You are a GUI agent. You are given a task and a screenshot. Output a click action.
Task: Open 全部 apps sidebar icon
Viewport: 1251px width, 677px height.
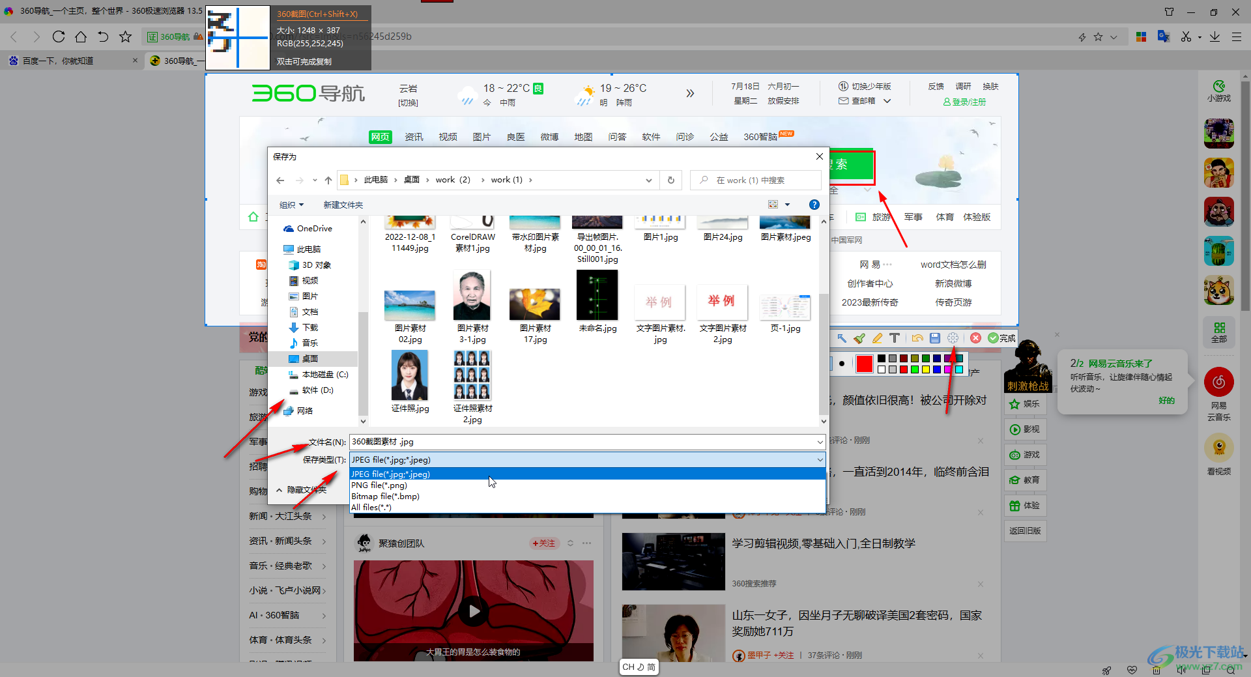coord(1218,332)
